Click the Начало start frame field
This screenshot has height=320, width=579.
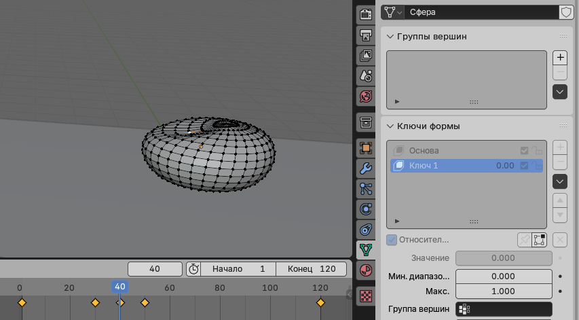pos(238,269)
